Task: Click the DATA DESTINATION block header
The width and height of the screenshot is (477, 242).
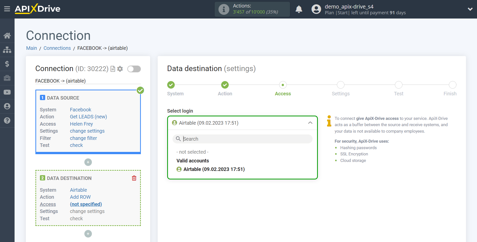Action: [x=69, y=178]
